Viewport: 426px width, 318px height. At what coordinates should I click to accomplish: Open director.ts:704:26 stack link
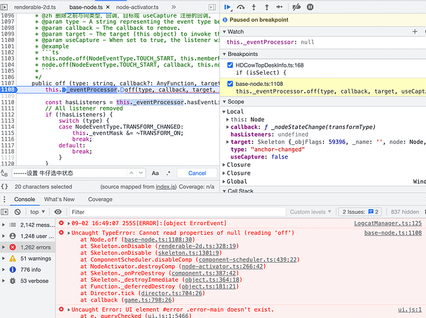[172, 293]
